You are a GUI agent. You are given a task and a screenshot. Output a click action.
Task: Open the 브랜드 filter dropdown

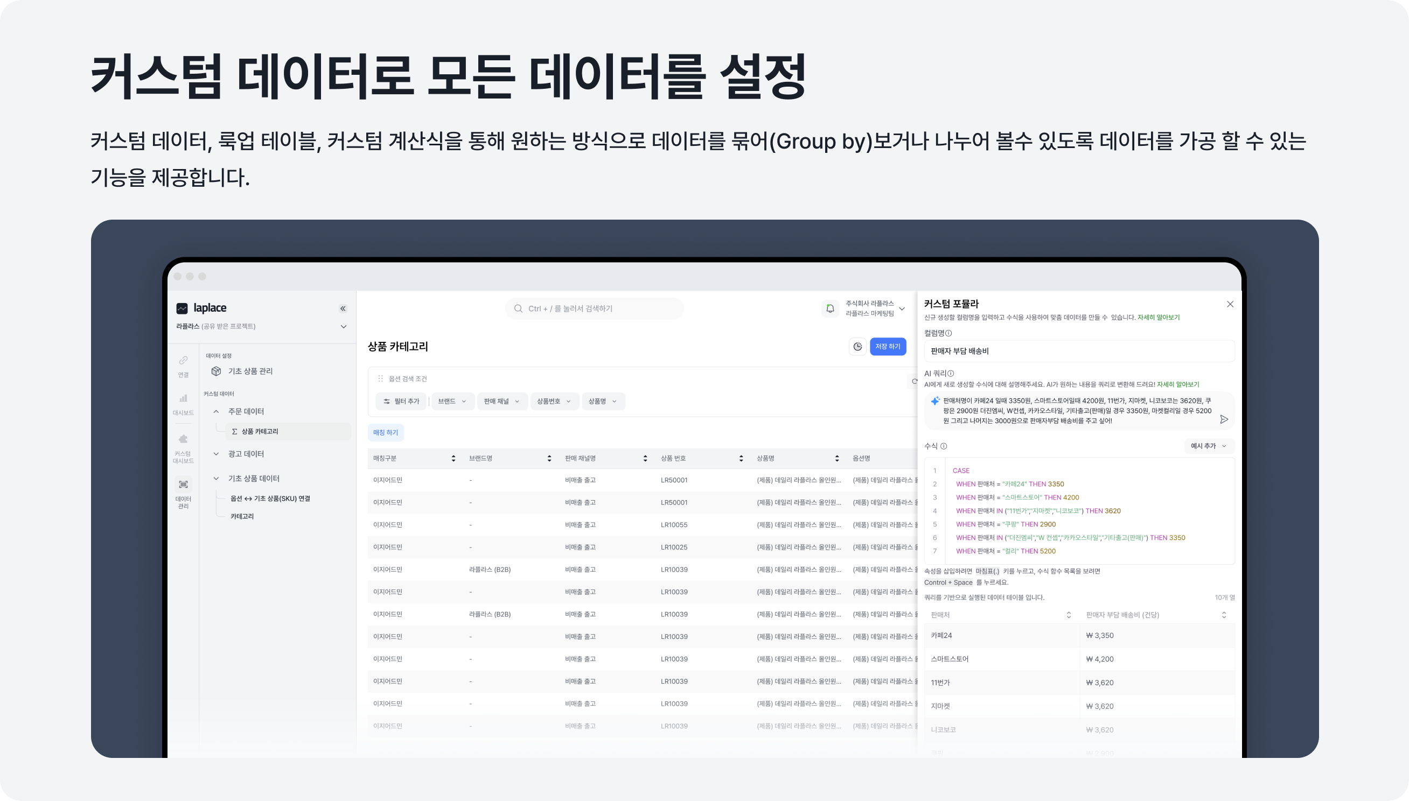coord(452,401)
